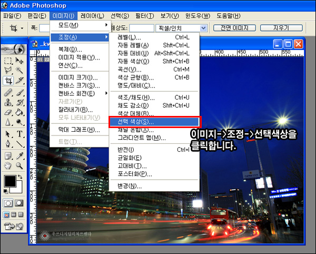316x254 pixels.
Task: Select the Eraser tool
Action: (x=8, y=112)
